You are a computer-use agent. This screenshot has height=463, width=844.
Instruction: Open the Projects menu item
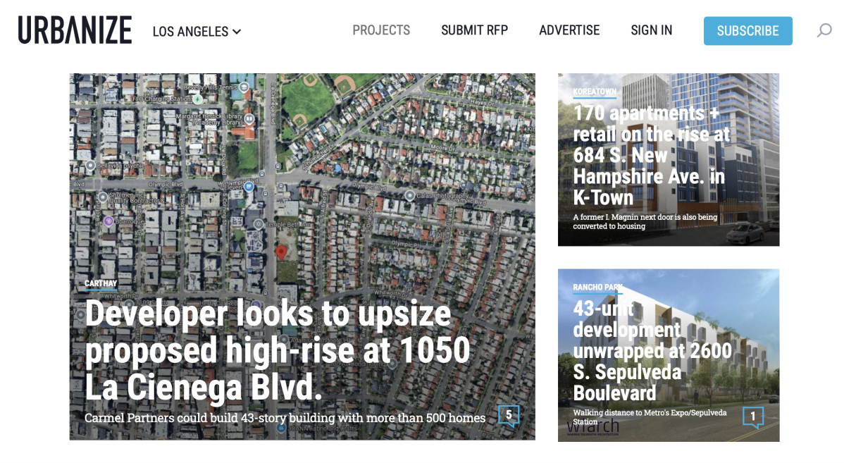(381, 30)
